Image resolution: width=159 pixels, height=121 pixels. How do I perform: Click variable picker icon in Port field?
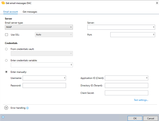click(154, 34)
